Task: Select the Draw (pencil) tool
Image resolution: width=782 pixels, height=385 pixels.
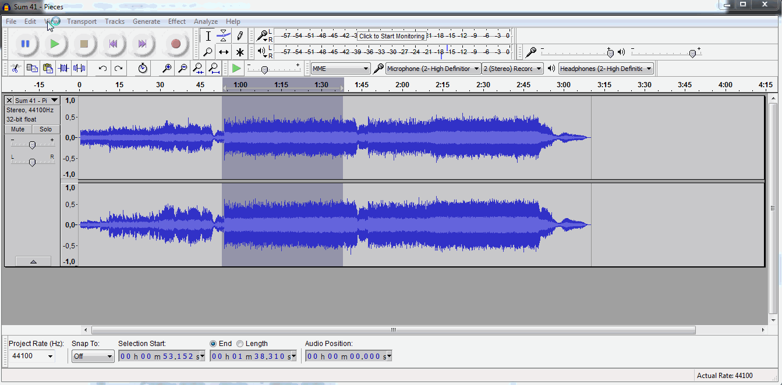Action: (239, 36)
